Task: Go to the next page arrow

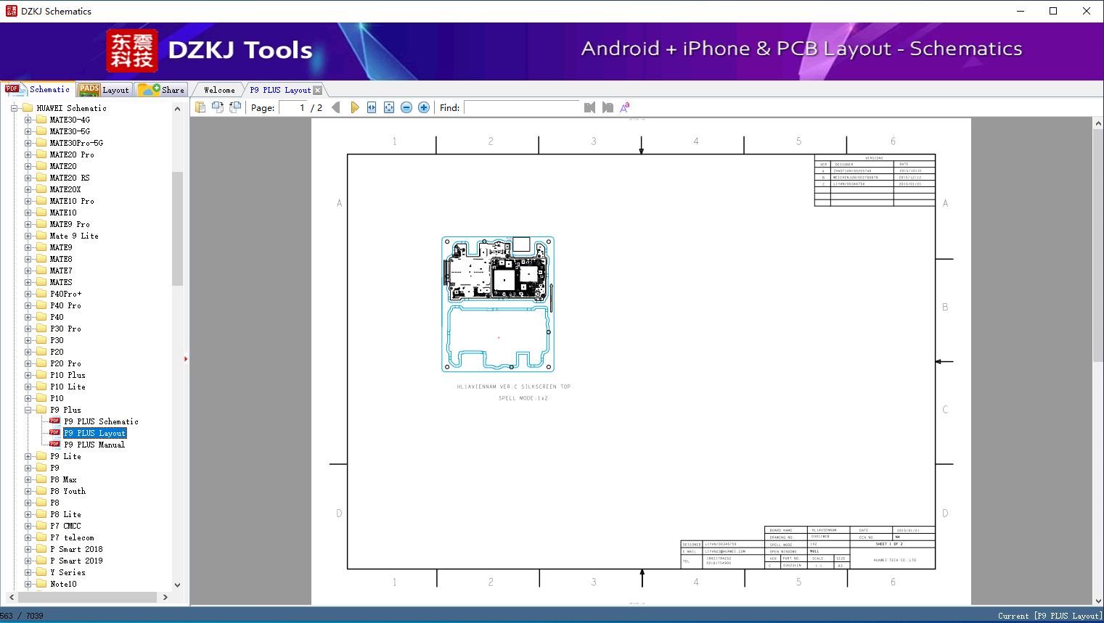Action: pos(354,107)
